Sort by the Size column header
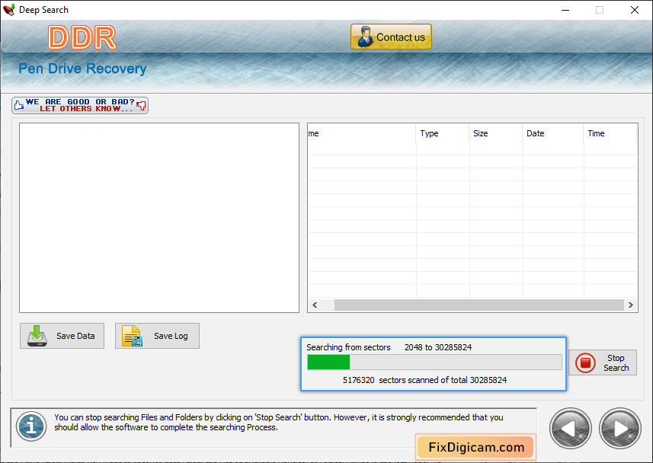 pyautogui.click(x=495, y=133)
